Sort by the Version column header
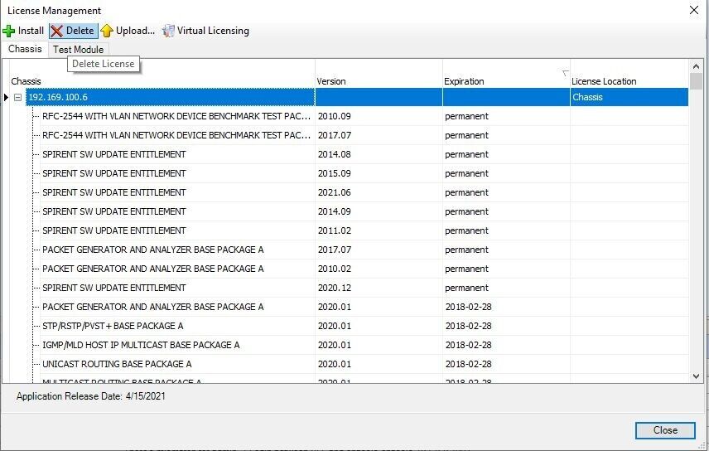The height and width of the screenshot is (451, 709). [331, 81]
